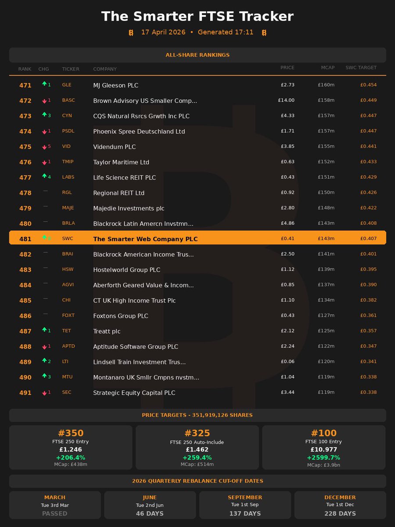Click the Bitcoin icon right of Generated 17:11
The image size is (395, 527).
pyautogui.click(x=264, y=32)
